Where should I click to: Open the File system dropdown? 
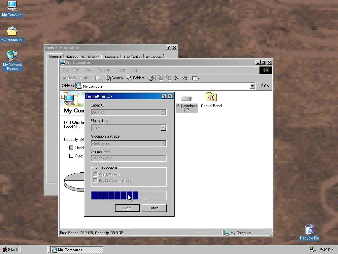tap(163, 128)
